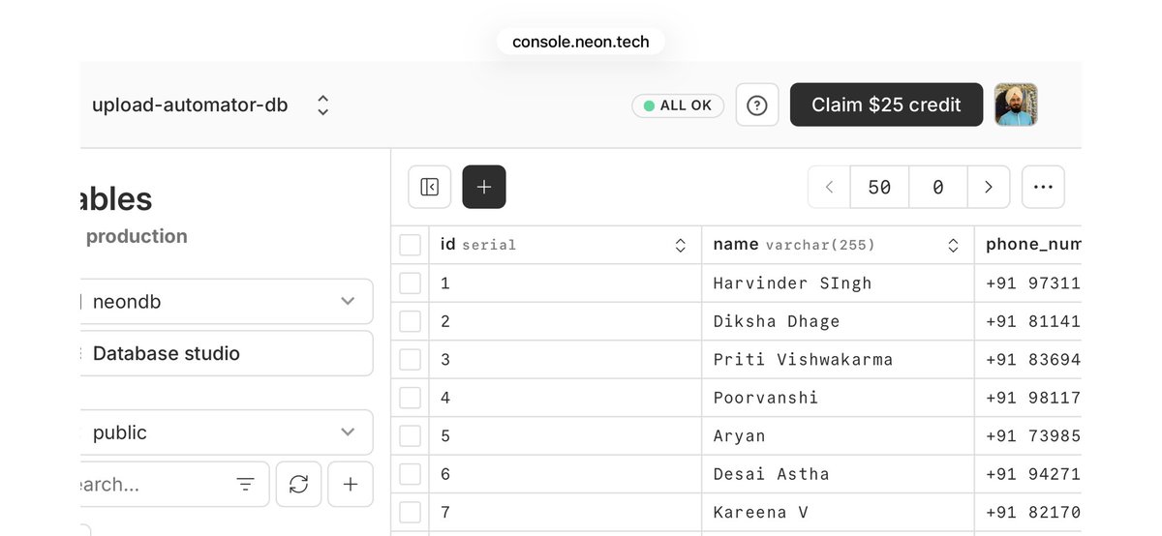This screenshot has width=1162, height=536.
Task: Sort by id column arrows
Action: coord(681,246)
